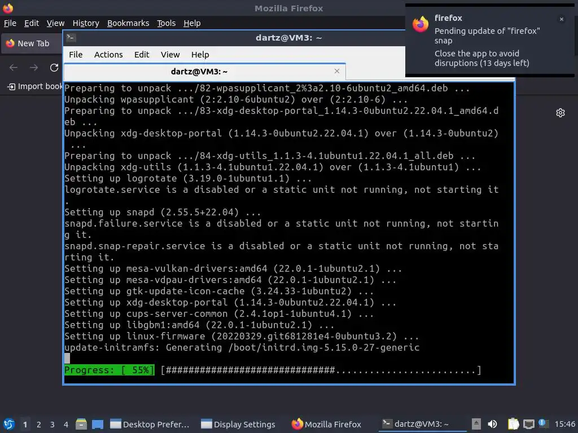Click the Firefox logo in window title bar
The height and width of the screenshot is (433, 578).
click(8, 8)
